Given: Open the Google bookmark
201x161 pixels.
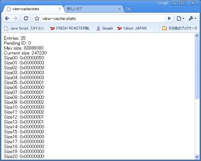Looking at the screenshot, I should coord(105,28).
